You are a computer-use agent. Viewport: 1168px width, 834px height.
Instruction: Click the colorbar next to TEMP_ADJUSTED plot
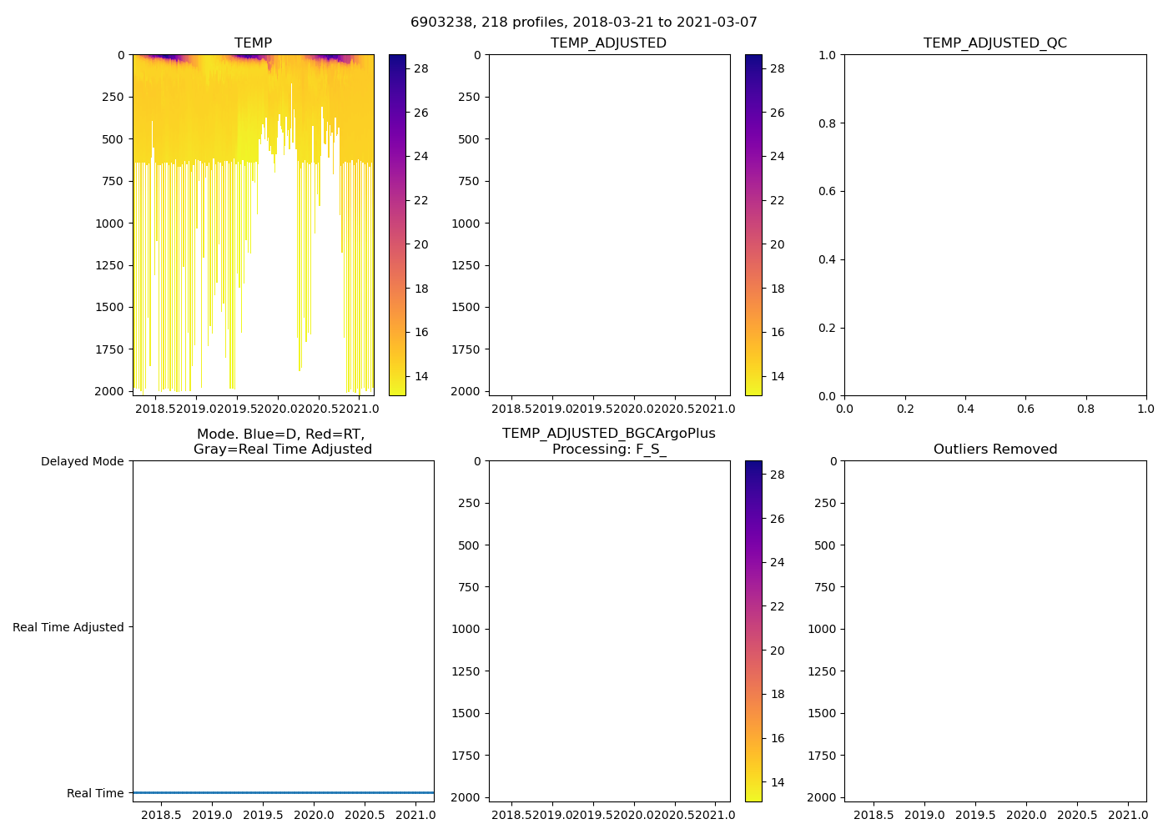click(x=753, y=224)
